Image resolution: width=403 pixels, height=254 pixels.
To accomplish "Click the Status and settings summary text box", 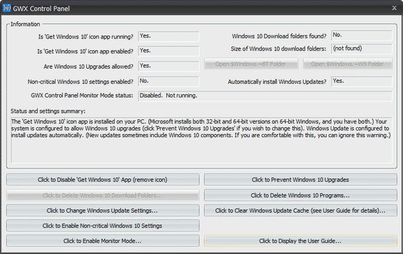I will [201, 140].
